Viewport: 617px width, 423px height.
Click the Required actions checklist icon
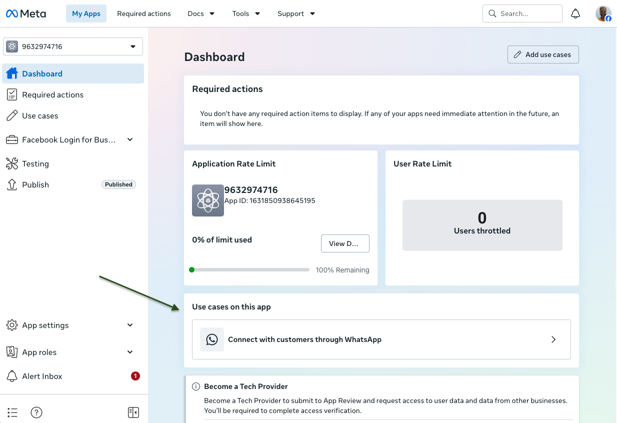(x=12, y=94)
